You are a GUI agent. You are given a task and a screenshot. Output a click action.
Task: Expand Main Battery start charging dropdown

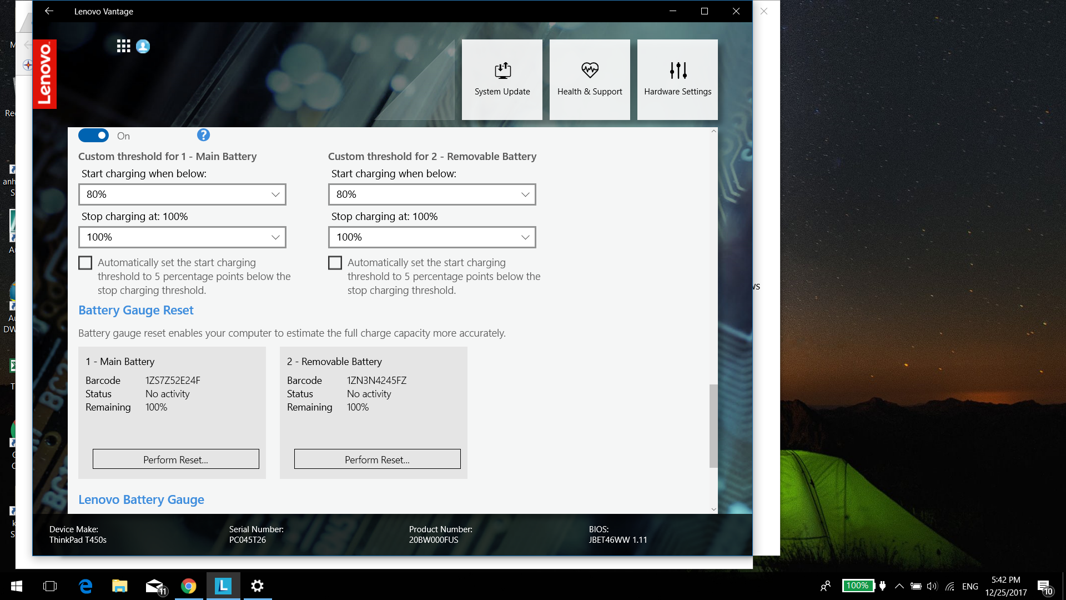click(x=182, y=194)
